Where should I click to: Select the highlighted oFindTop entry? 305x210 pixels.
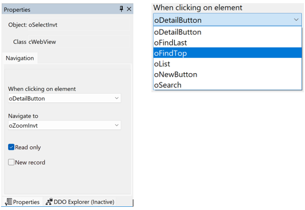coord(227,53)
